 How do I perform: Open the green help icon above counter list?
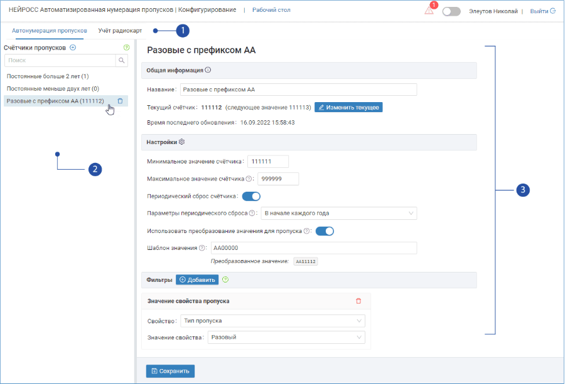pyautogui.click(x=126, y=48)
